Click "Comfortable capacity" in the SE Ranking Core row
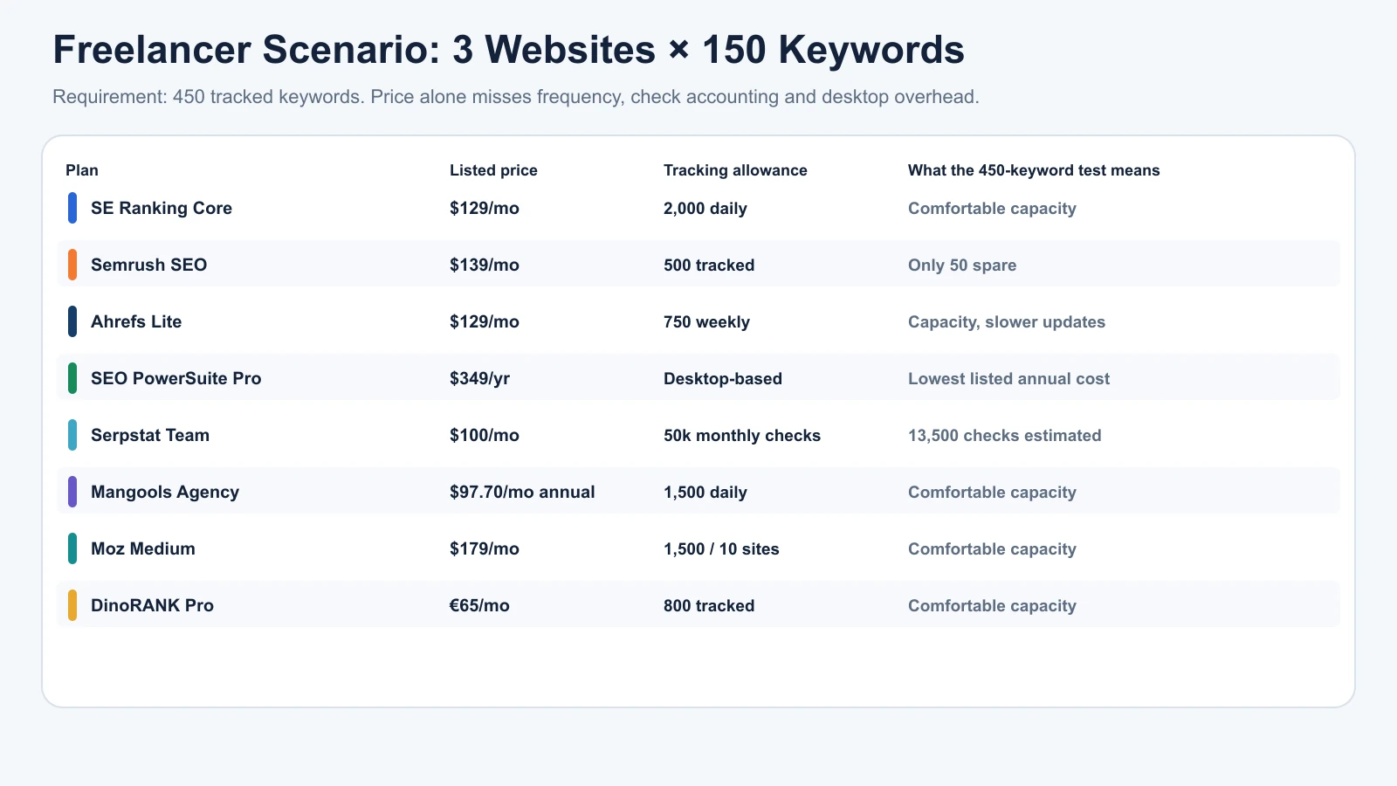Viewport: 1397px width, 786px height. coord(992,209)
